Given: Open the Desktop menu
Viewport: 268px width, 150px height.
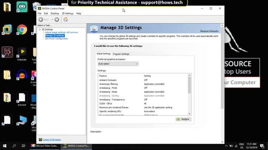Looking at the screenshot, I should (55, 13).
